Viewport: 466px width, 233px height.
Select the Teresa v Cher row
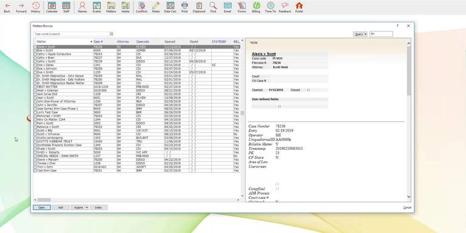pyautogui.click(x=137, y=163)
